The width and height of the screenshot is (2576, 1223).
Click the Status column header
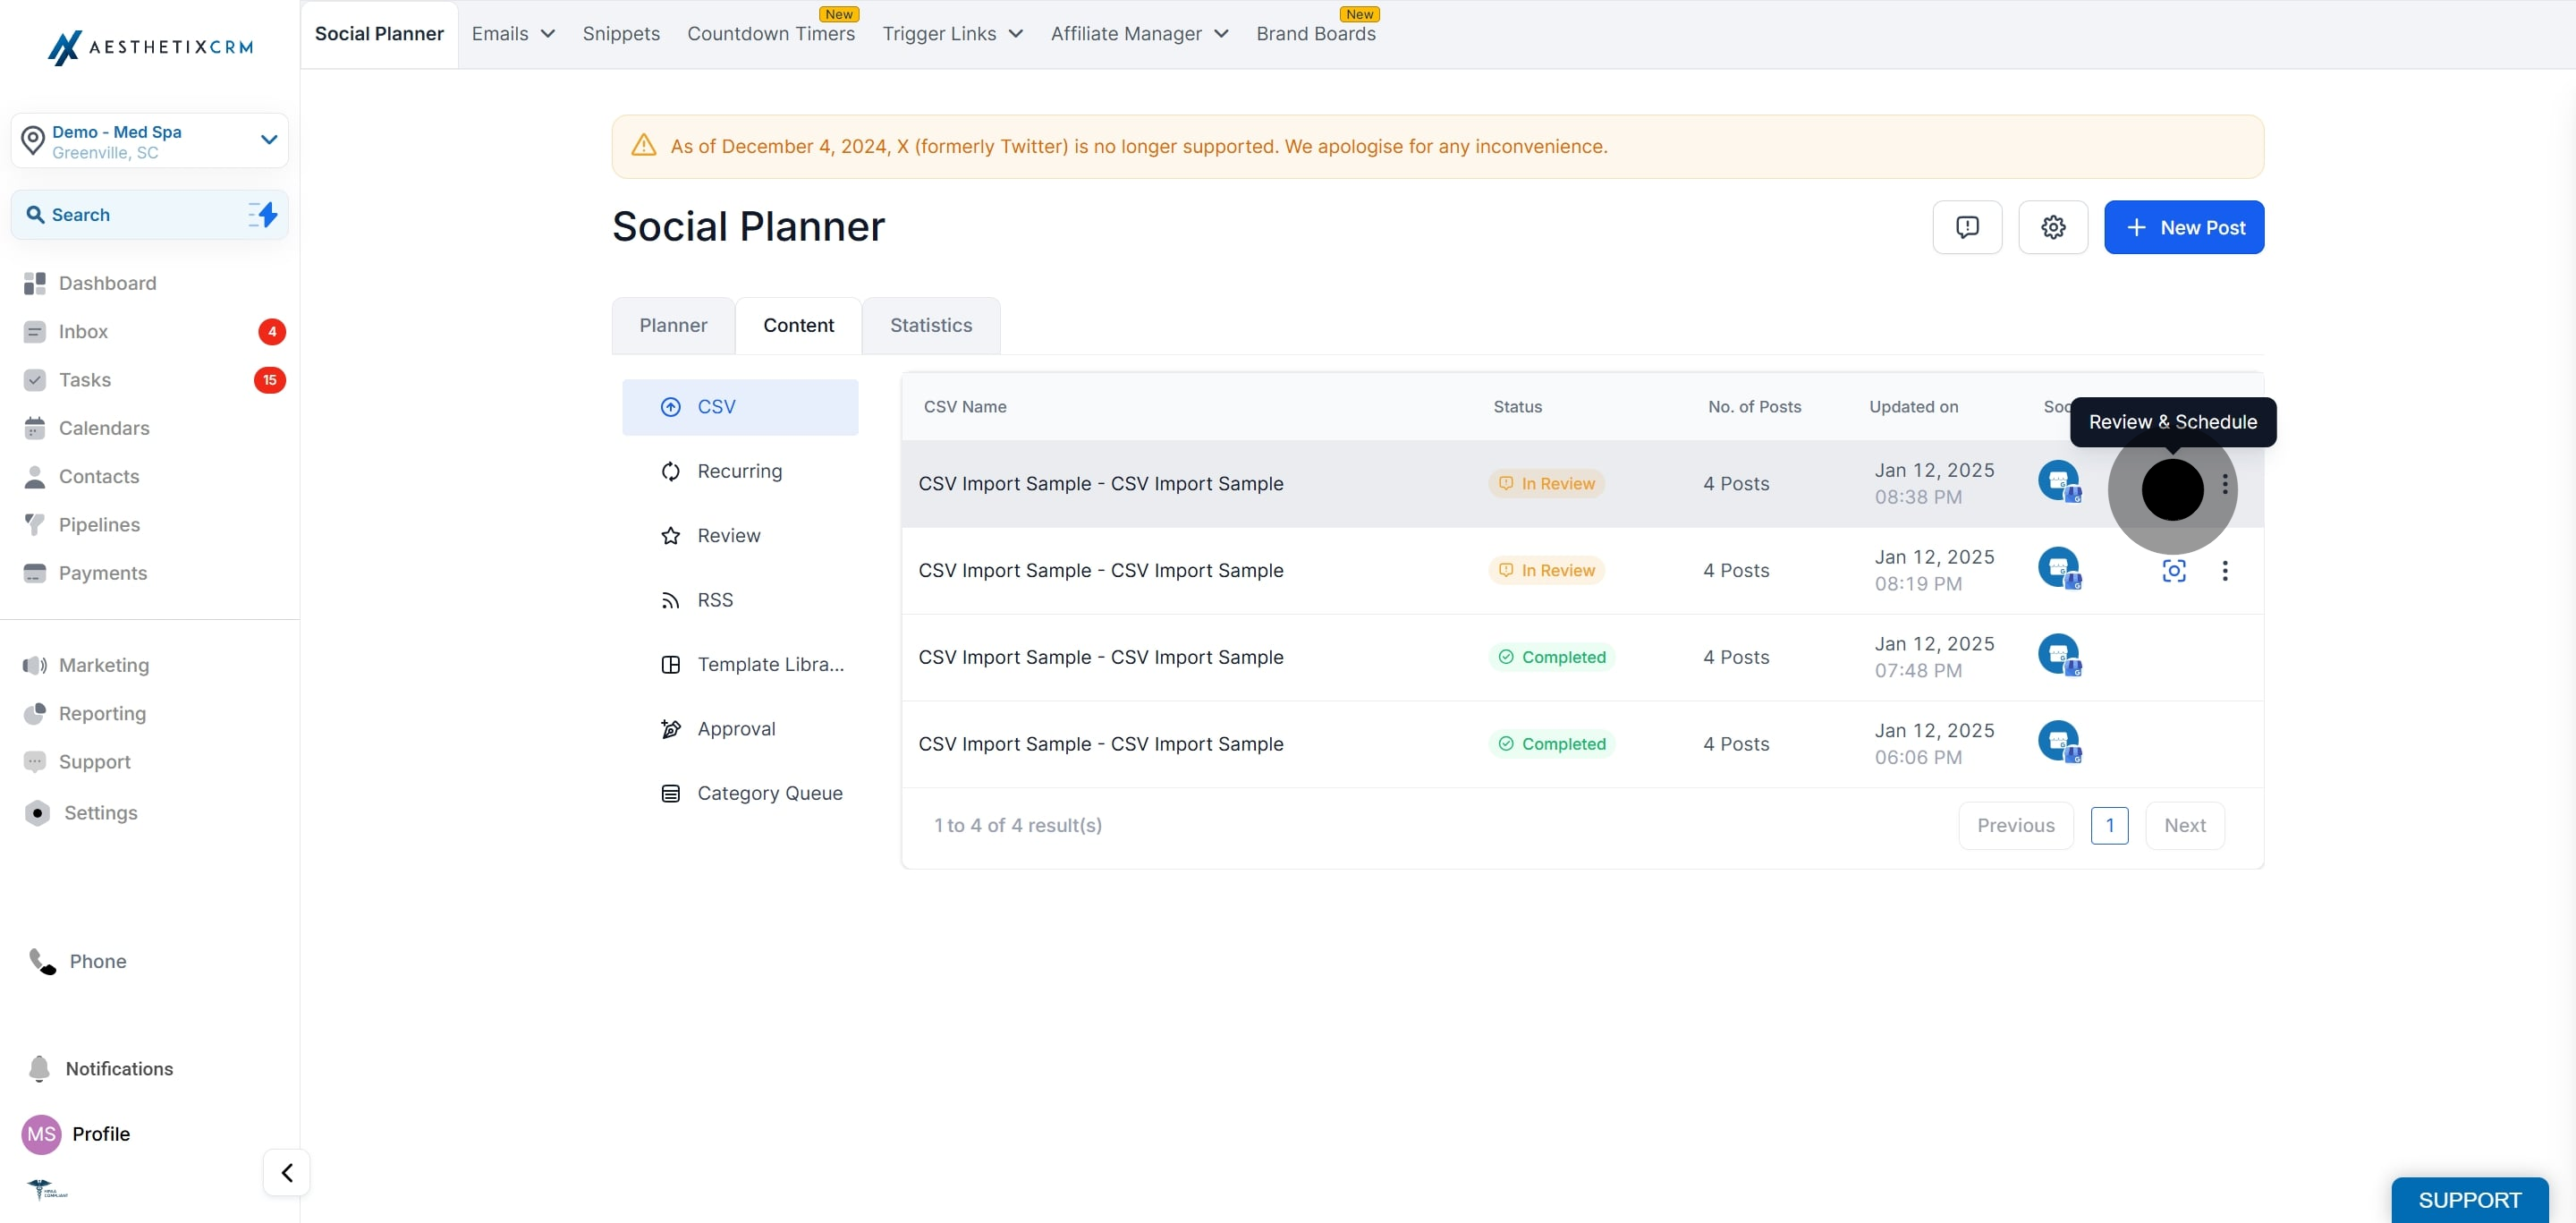pyautogui.click(x=1517, y=407)
